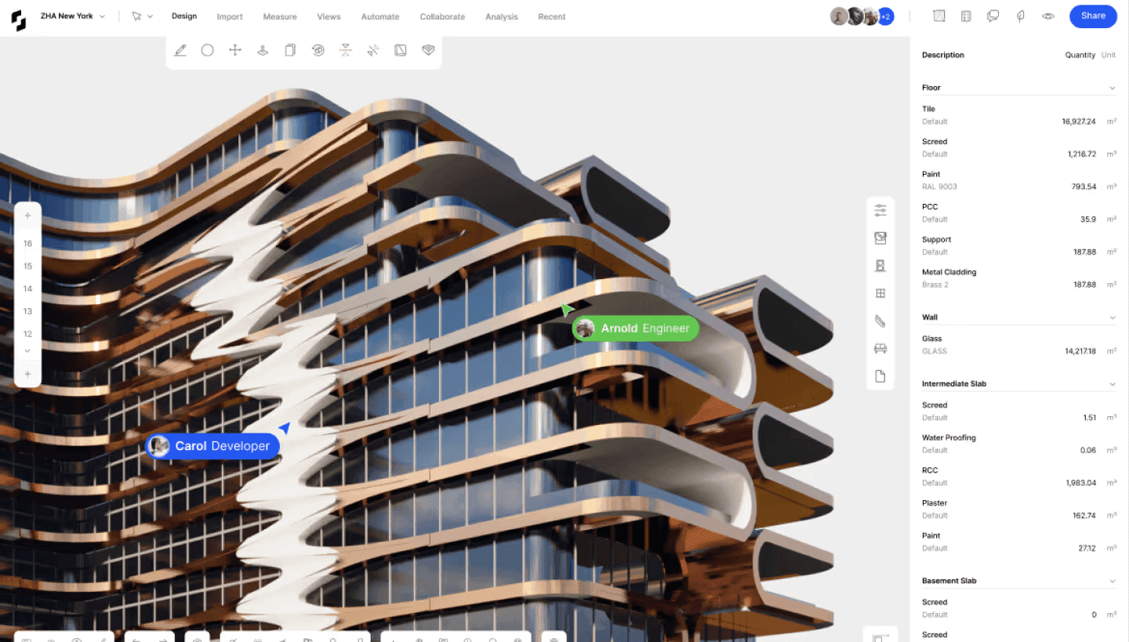Select the Draw/Pencil tool in the top toolbar
1129x642 pixels.
click(x=180, y=49)
